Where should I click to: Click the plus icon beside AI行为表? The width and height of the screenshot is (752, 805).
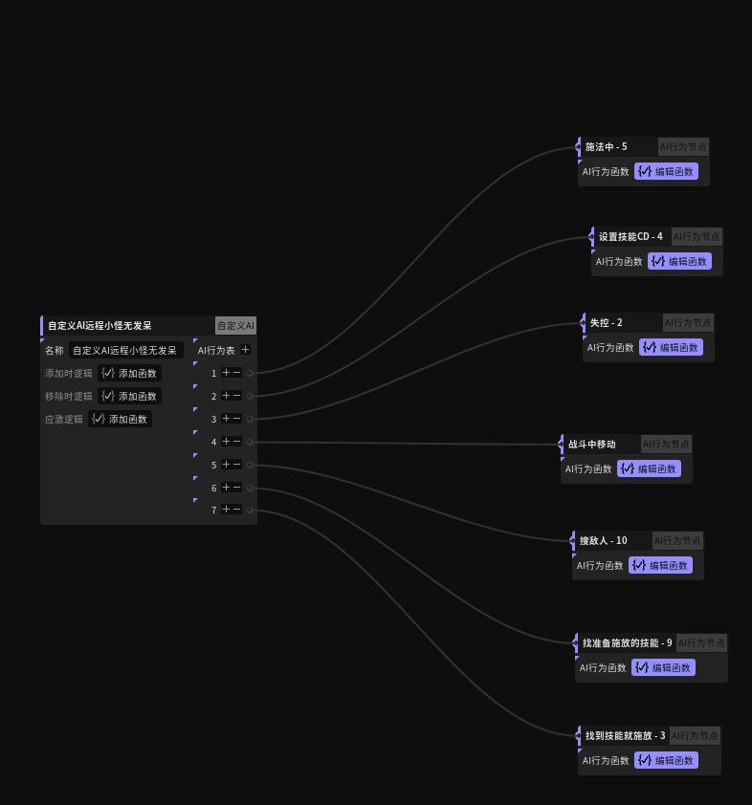click(x=246, y=350)
